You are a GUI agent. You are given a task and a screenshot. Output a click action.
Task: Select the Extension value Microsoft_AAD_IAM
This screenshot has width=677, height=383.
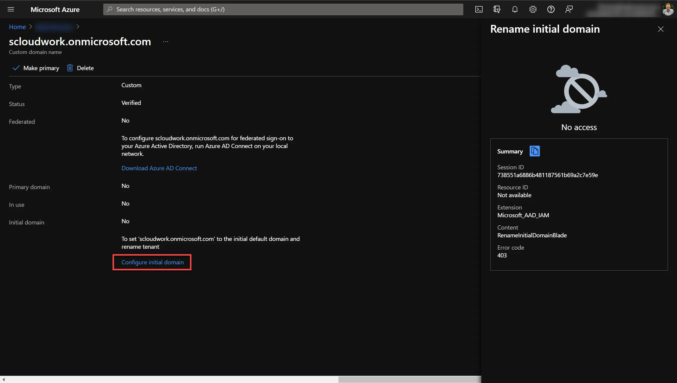523,215
